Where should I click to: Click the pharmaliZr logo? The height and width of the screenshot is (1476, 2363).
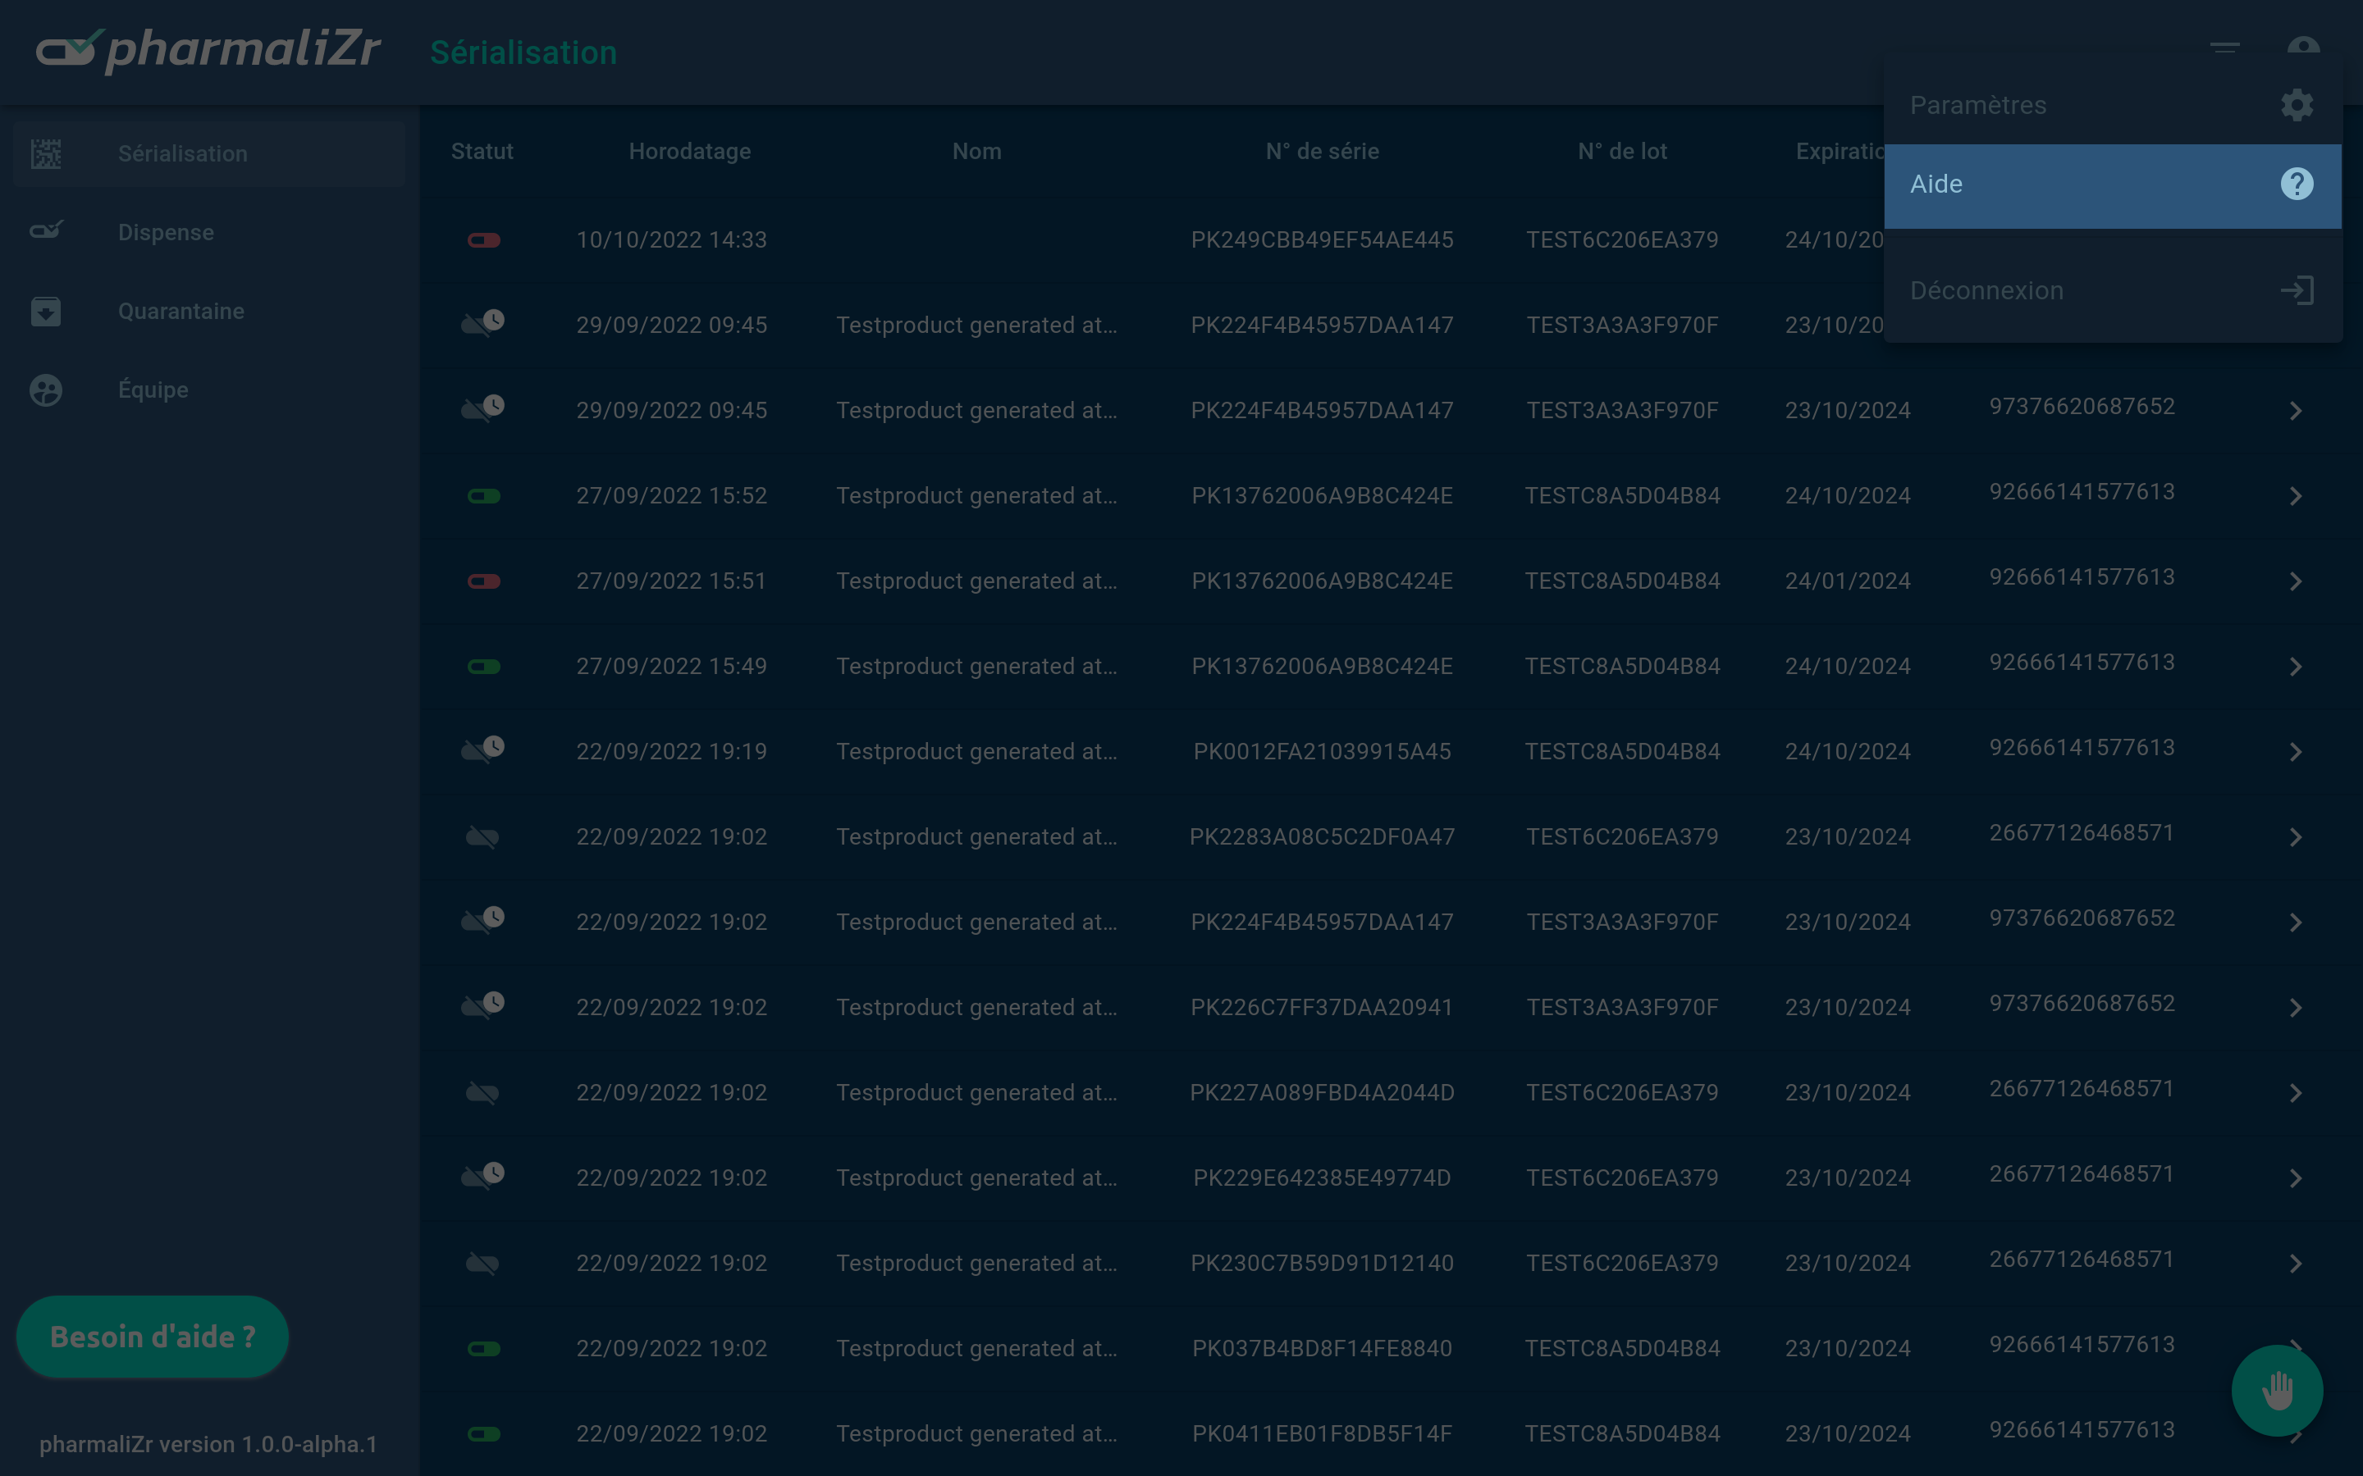(x=208, y=49)
